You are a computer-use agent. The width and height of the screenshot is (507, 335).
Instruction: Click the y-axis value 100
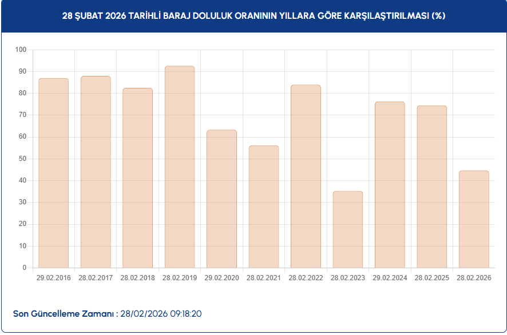click(x=21, y=50)
